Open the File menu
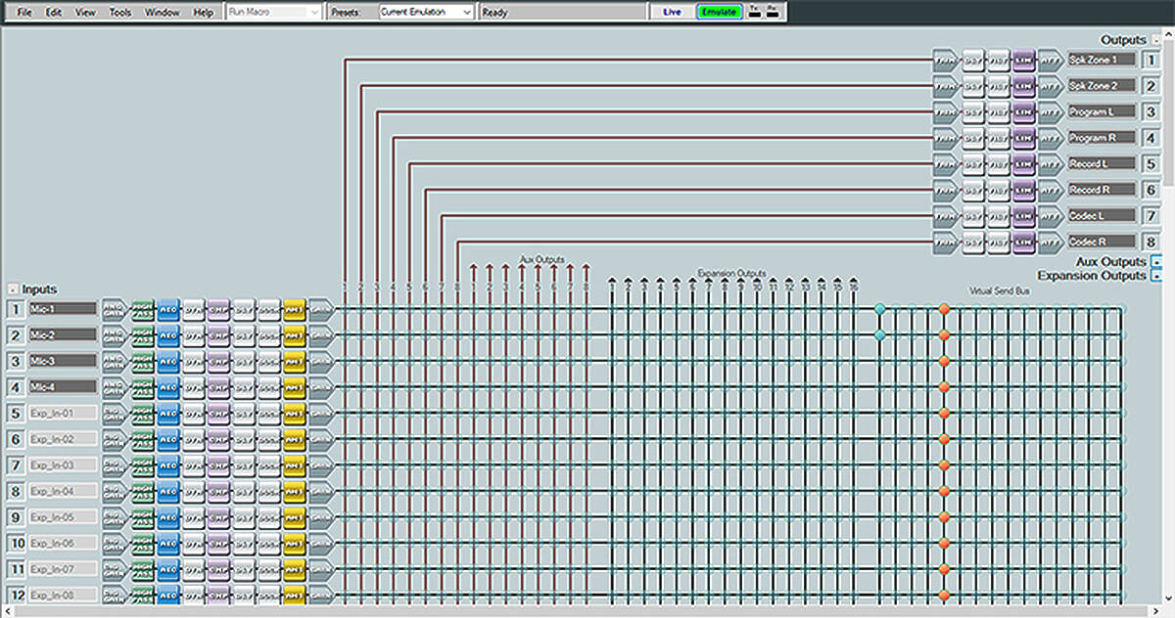Image resolution: width=1175 pixels, height=618 pixels. click(25, 12)
